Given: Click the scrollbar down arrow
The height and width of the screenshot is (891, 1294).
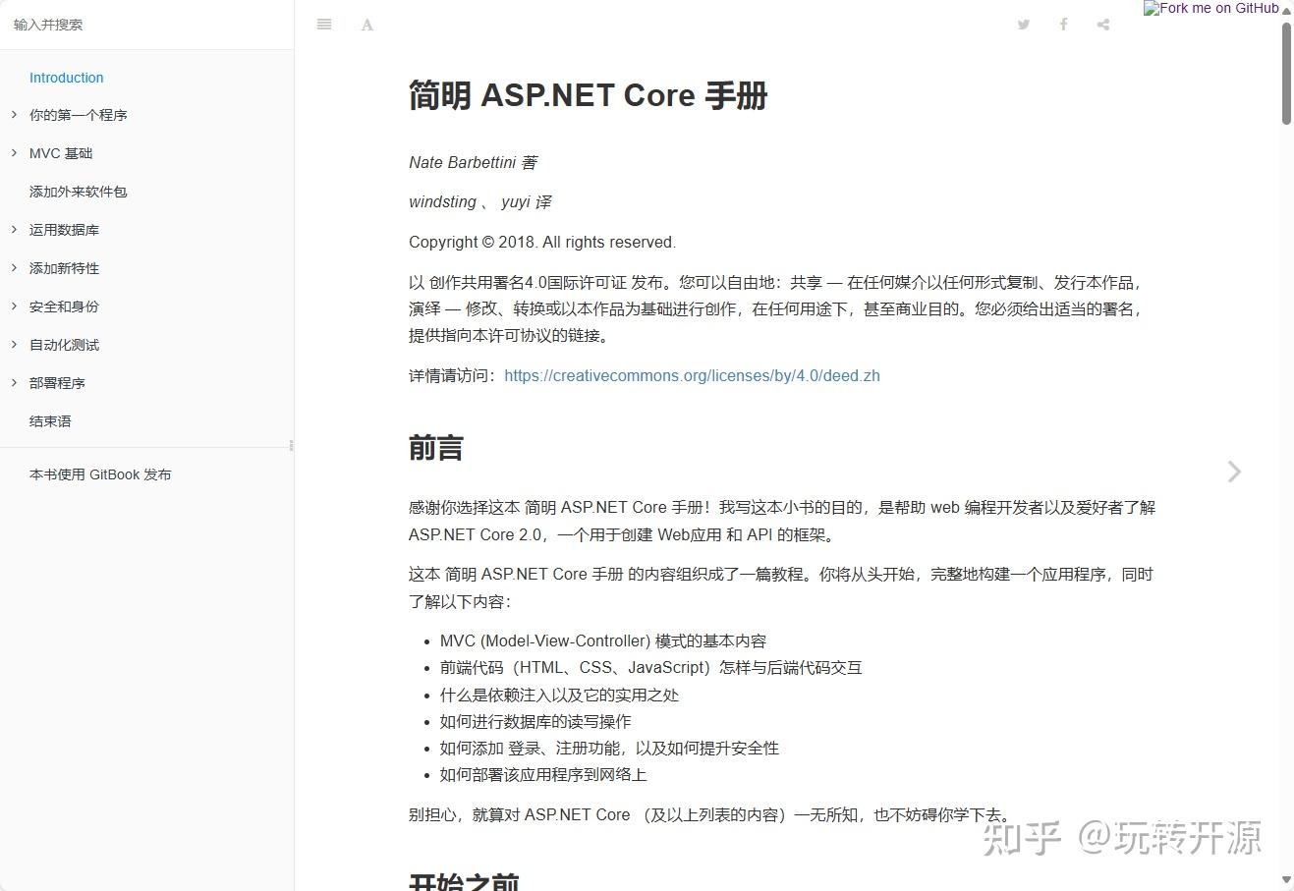Looking at the screenshot, I should (x=1286, y=880).
